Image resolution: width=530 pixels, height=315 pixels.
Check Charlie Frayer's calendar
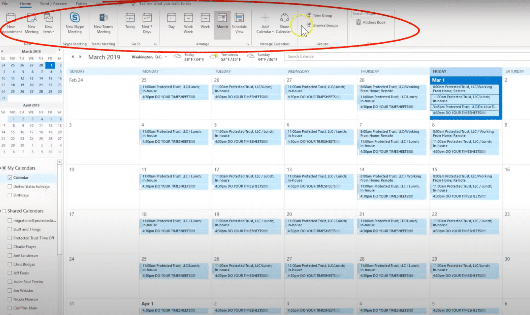(x=10, y=247)
